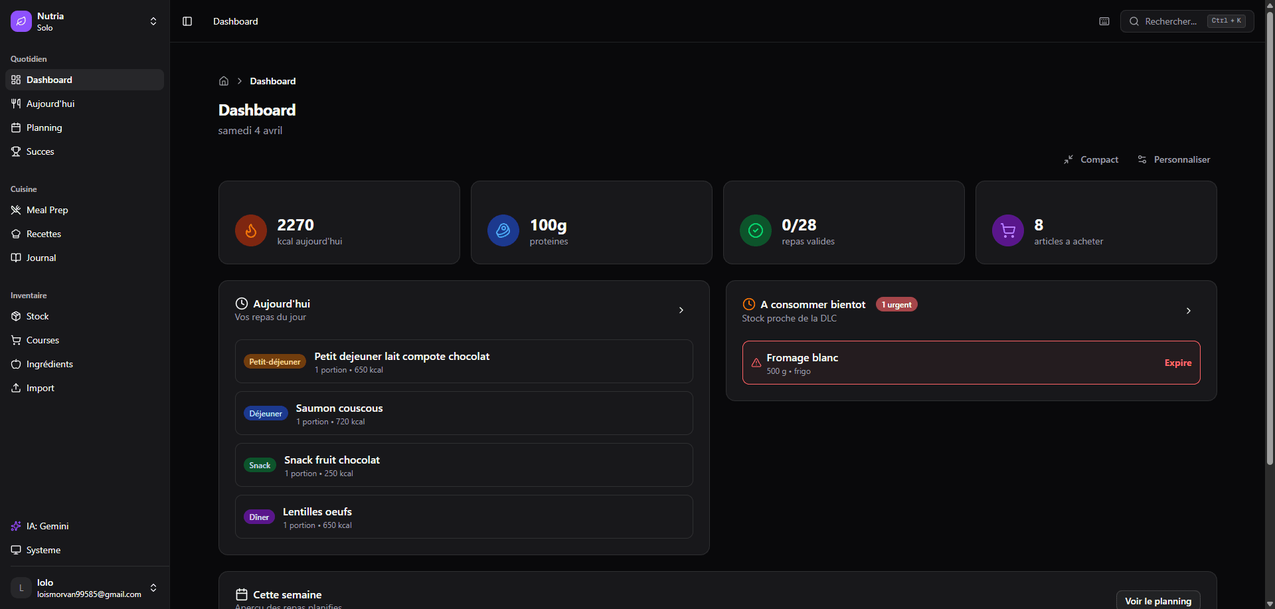Open IA: Gemini from sidebar
The width and height of the screenshot is (1275, 609).
tap(47, 526)
